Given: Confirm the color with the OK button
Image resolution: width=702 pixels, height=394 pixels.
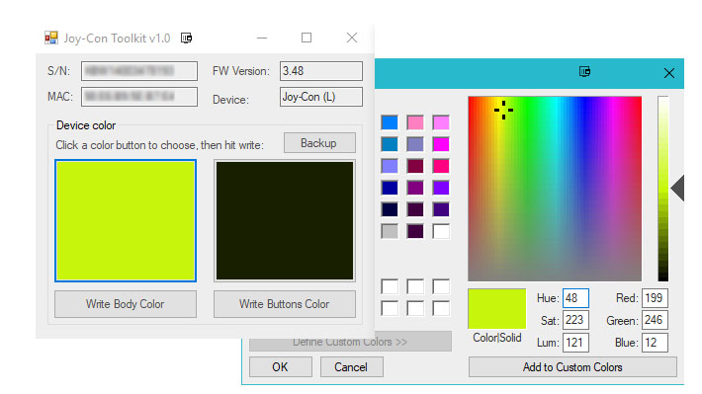Looking at the screenshot, I should pyautogui.click(x=280, y=367).
